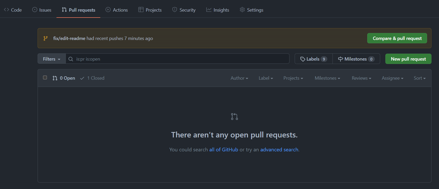Click the Insights graph icon
The image size is (439, 189).
[209, 10]
